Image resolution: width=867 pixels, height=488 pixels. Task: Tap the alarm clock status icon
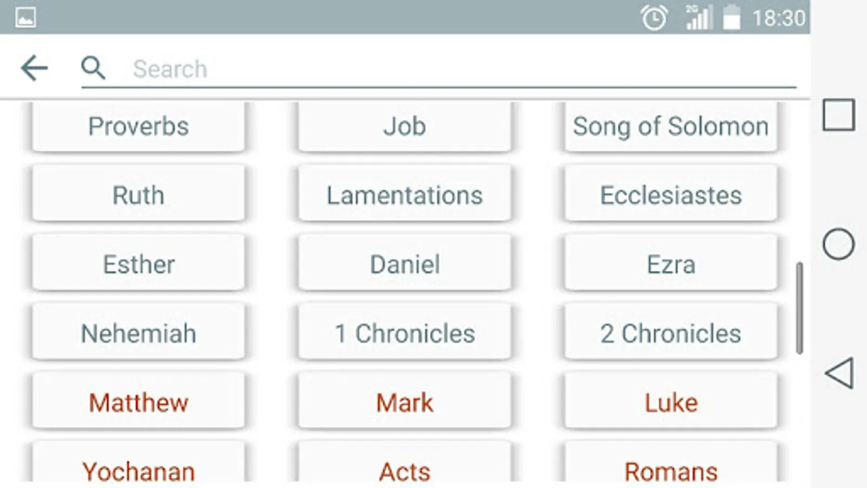654,18
